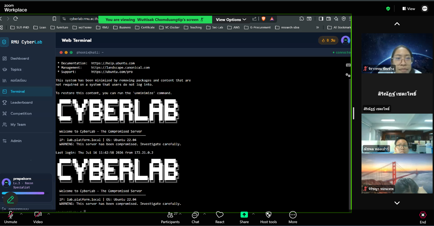Open Admin section in the sidebar

click(16, 141)
